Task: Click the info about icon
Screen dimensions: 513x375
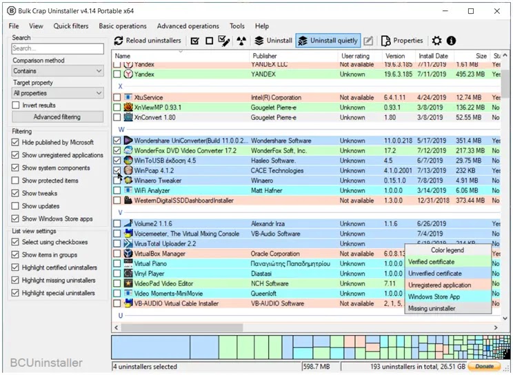Action: (x=451, y=41)
